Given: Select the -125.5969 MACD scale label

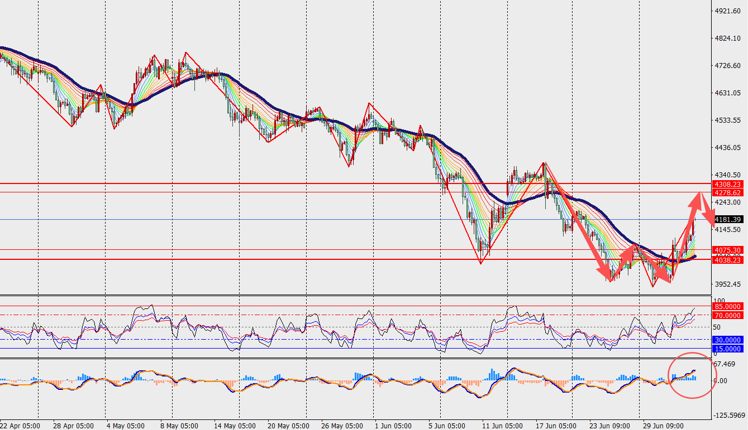Looking at the screenshot, I should coord(729,415).
